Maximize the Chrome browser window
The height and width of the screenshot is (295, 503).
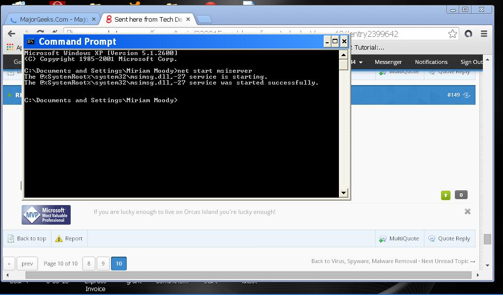click(465, 10)
